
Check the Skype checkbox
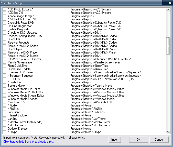click(5, 132)
